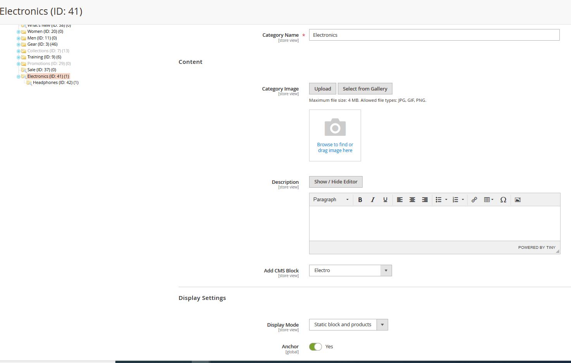
Task: Click the insert link icon
Action: (474, 199)
